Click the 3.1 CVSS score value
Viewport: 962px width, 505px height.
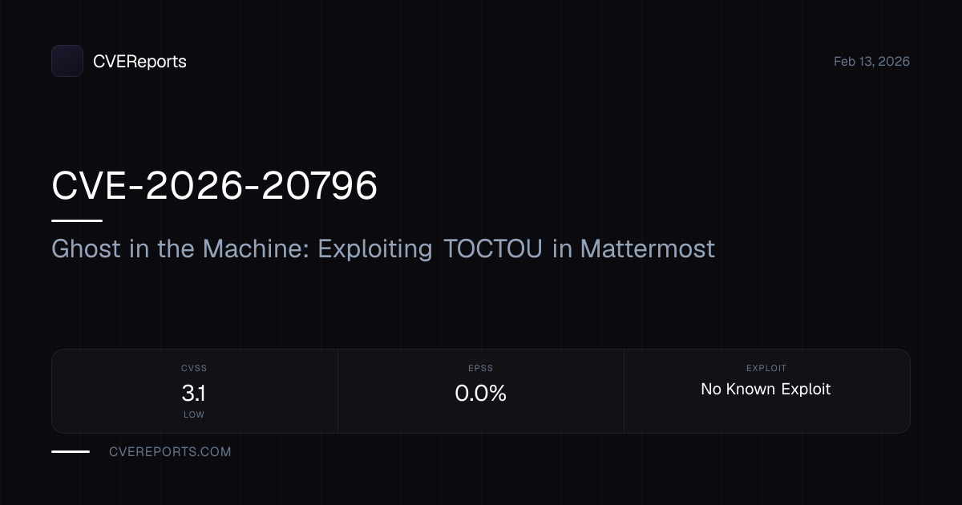tap(194, 394)
